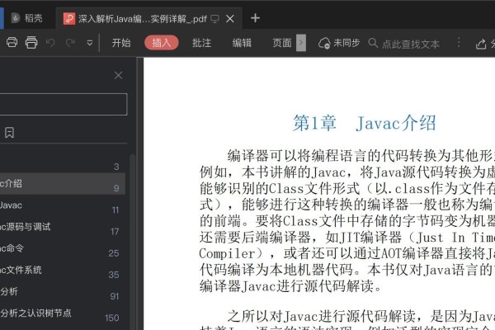Switch to the 稻壳 tab
The width and height of the screenshot is (495, 330).
[26, 18]
